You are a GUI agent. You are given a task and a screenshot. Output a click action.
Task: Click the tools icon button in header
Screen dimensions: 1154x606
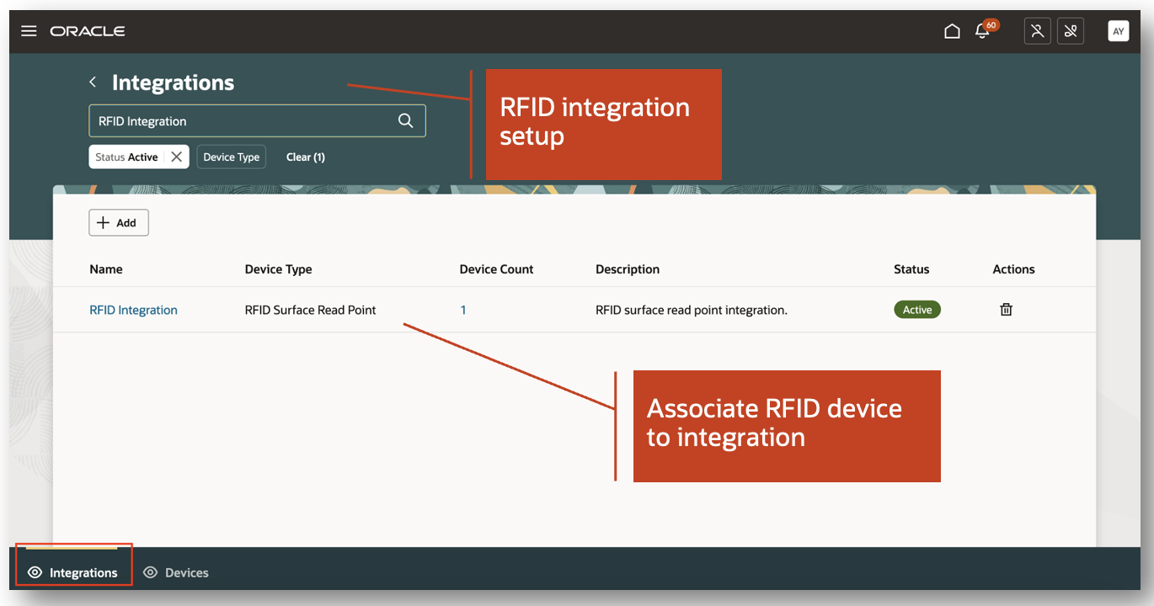click(x=1071, y=31)
